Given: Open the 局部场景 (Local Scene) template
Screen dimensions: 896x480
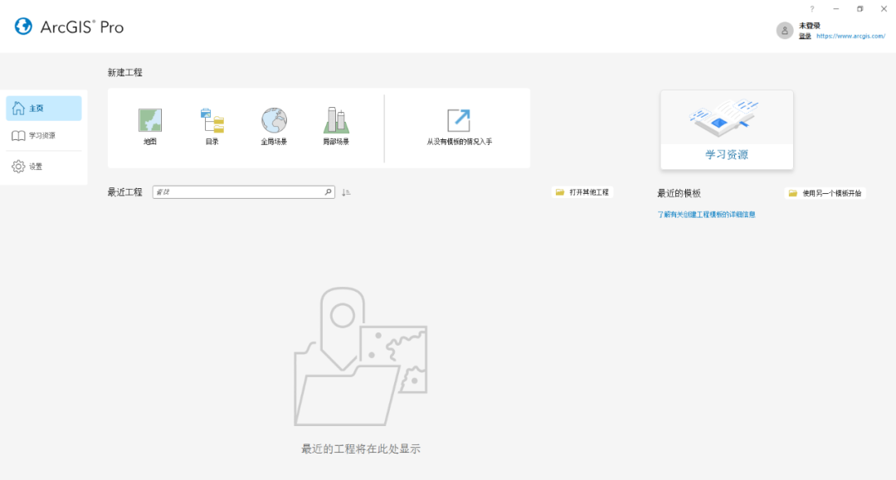Looking at the screenshot, I should [334, 124].
